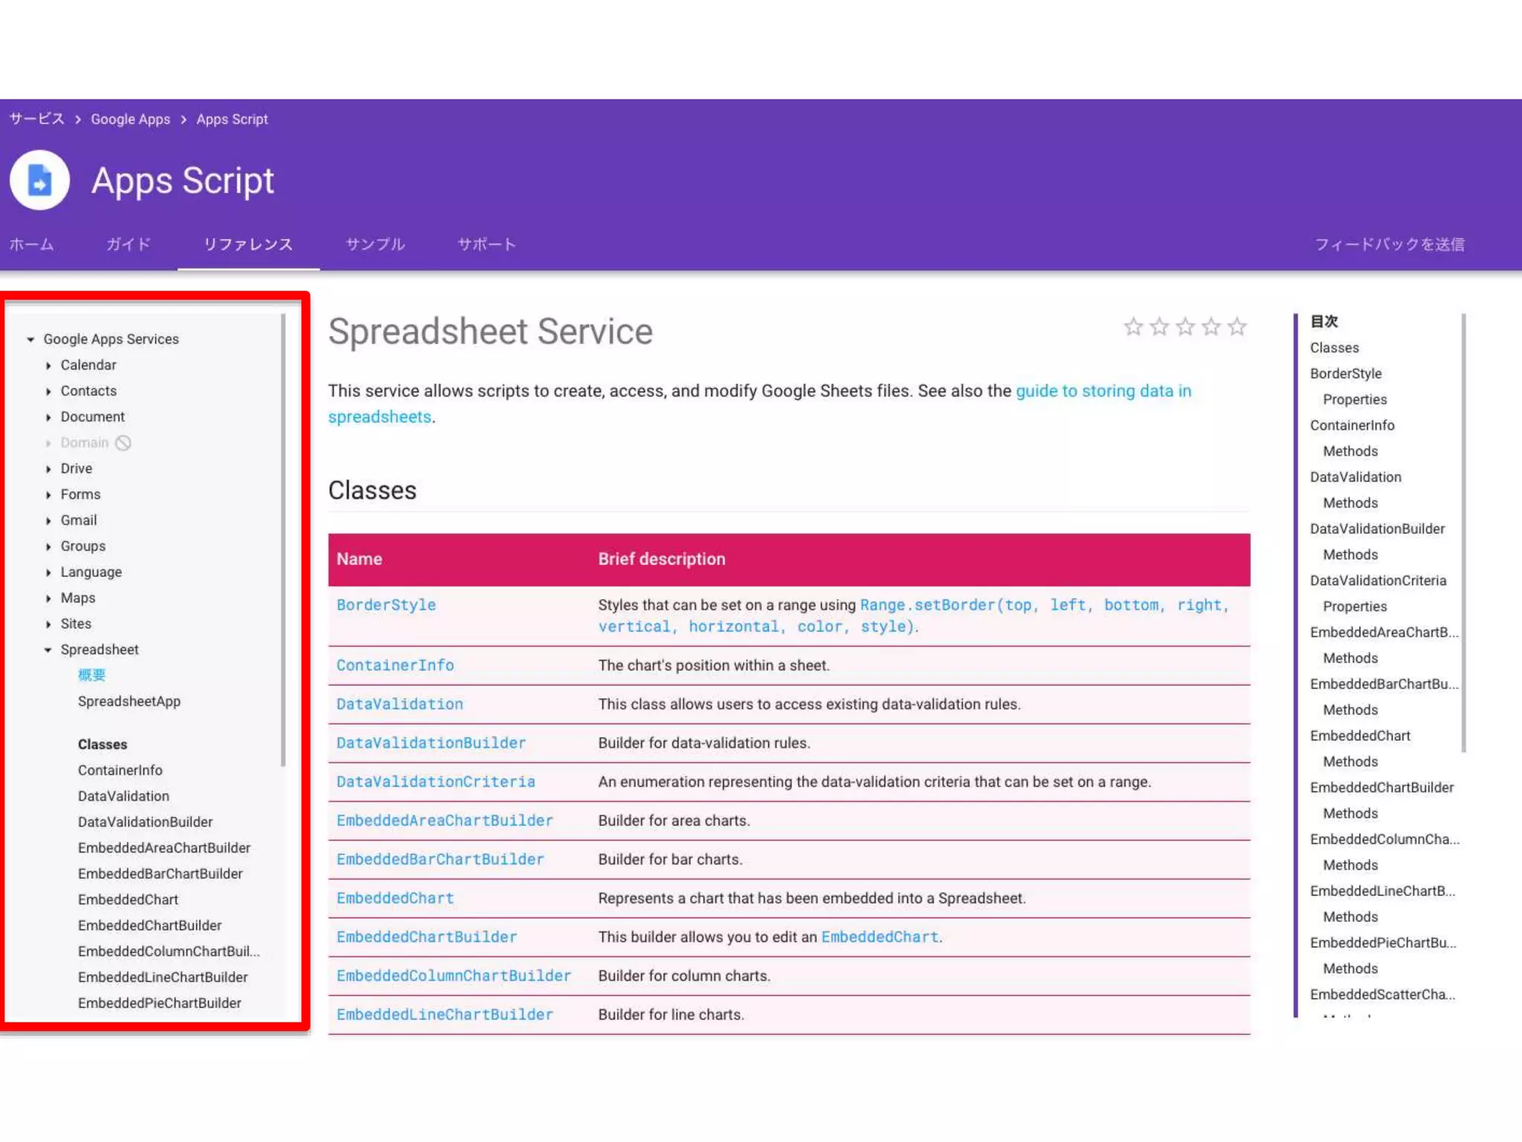Click the fourth rating star

[1211, 327]
